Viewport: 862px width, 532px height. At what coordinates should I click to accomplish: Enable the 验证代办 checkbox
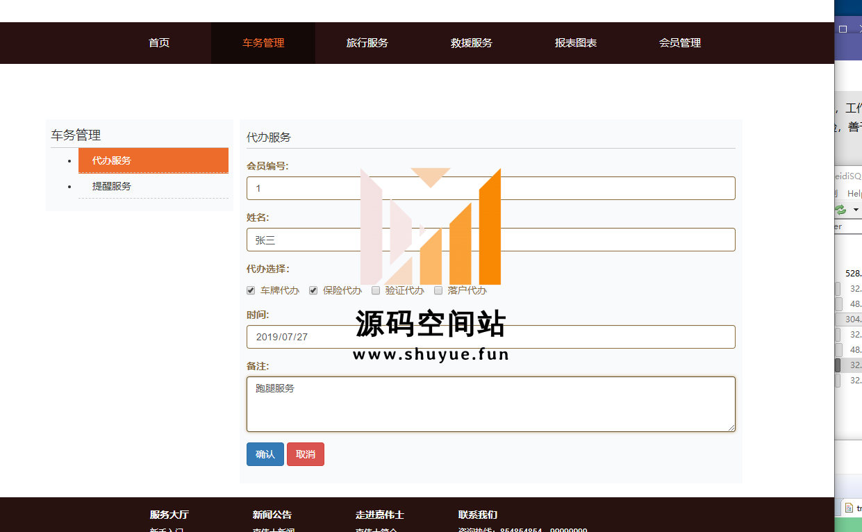(x=376, y=290)
